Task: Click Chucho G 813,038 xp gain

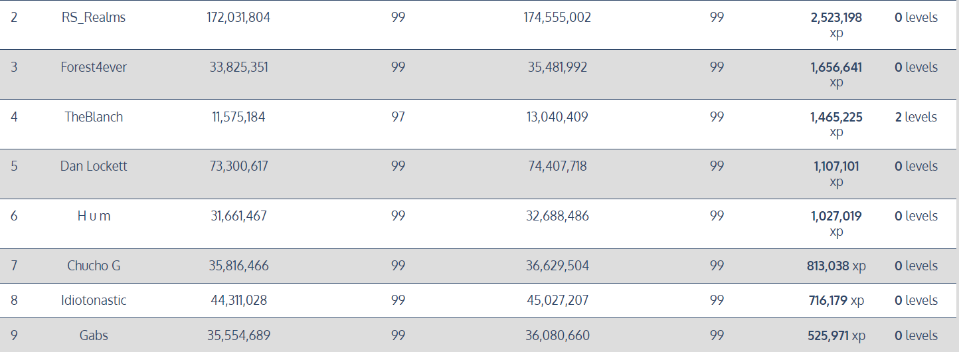Action: [836, 266]
